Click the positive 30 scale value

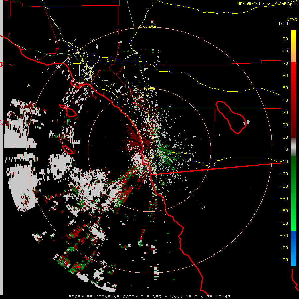click(x=285, y=113)
